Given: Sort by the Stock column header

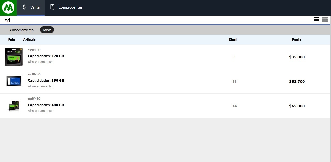Looking at the screenshot, I should click(233, 40).
